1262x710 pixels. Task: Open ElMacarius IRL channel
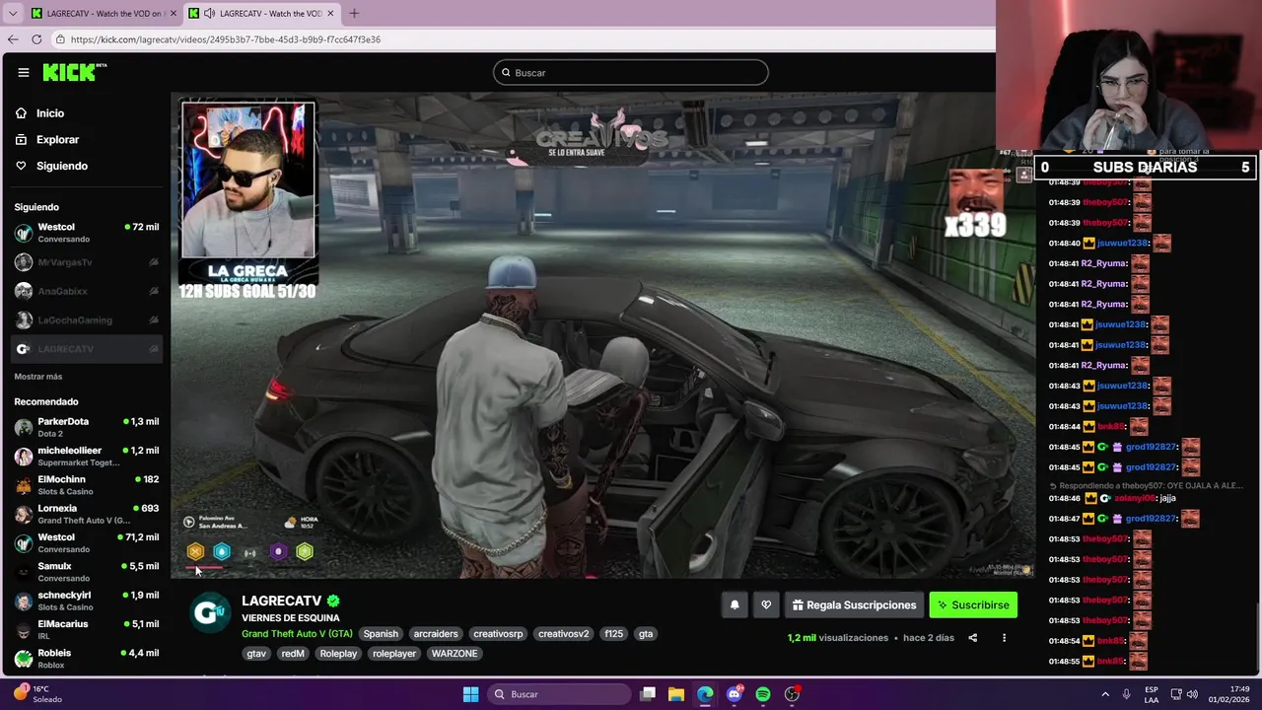click(x=86, y=629)
